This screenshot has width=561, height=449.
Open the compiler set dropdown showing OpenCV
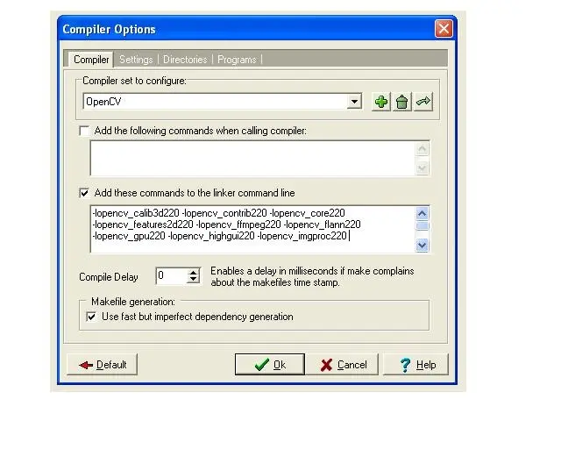click(354, 102)
